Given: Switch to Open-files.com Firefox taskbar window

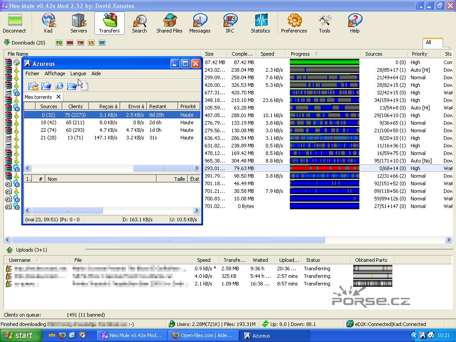Looking at the screenshot, I should point(204,335).
